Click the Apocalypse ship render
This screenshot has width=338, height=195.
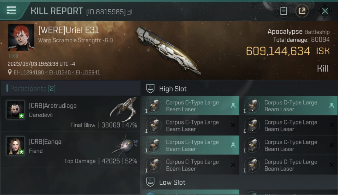coord(168,50)
